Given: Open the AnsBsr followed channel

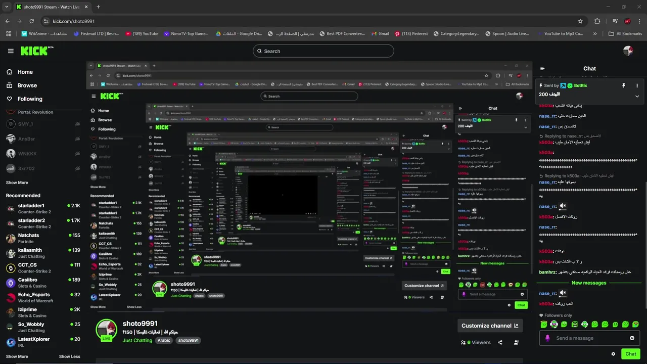Looking at the screenshot, I should point(43,139).
